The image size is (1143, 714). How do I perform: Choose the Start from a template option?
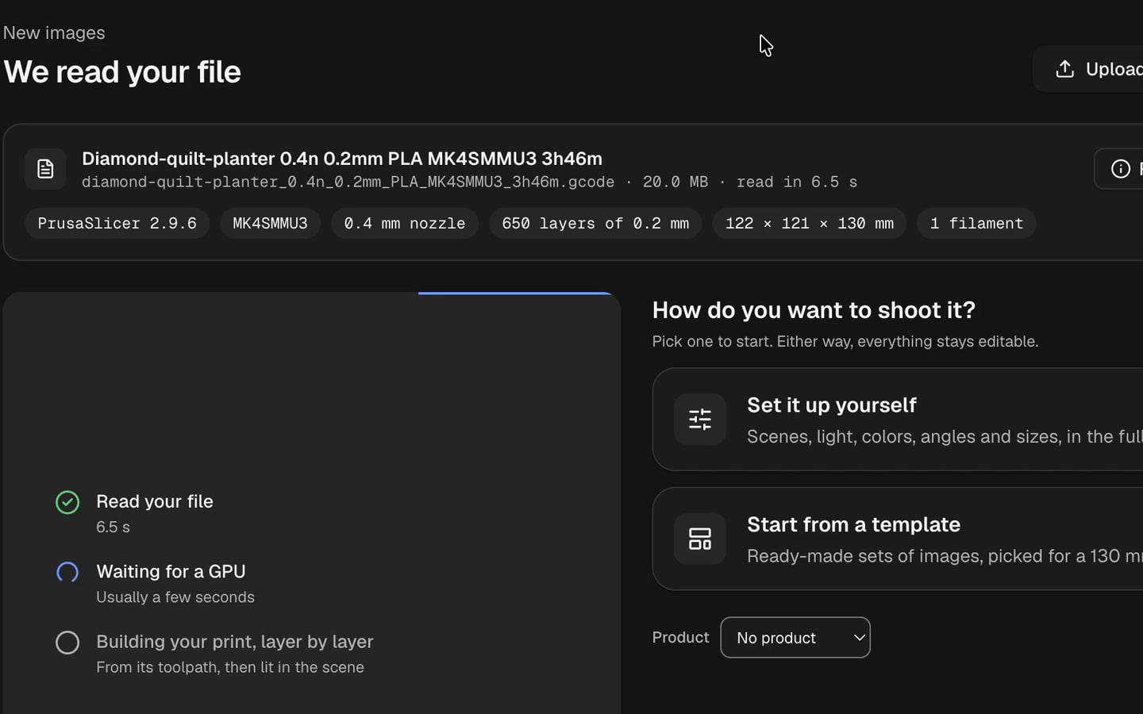[x=898, y=539]
